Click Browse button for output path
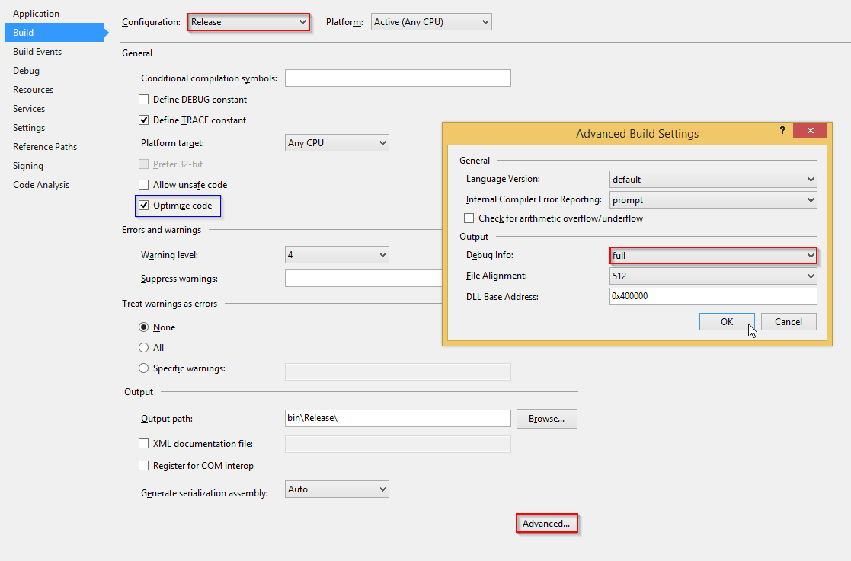This screenshot has height=561, width=851. 546,419
